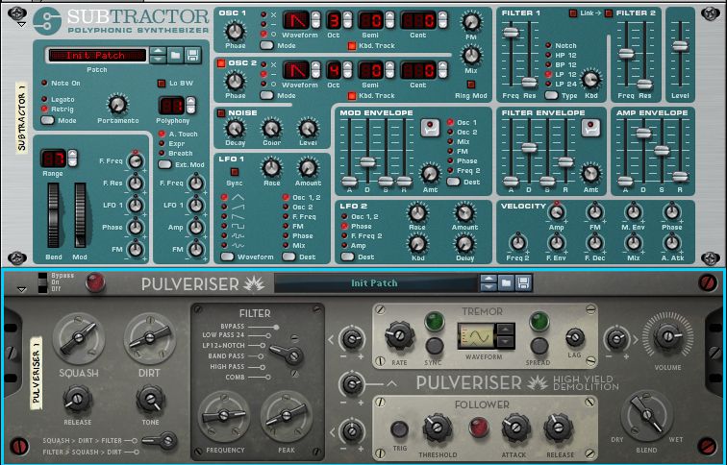The image size is (727, 465).
Task: Click the Pulveriser Dirt knob
Action: [149, 338]
